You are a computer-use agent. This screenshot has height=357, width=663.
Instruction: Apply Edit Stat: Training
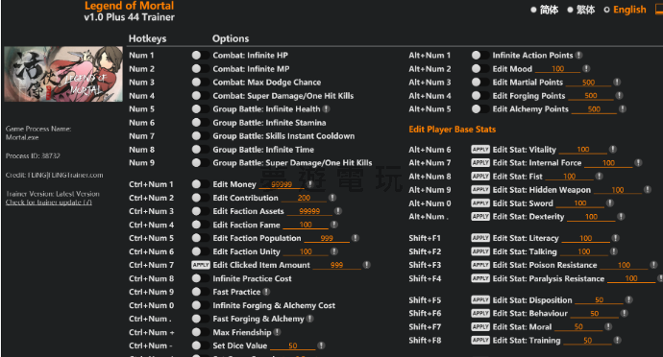[x=480, y=340]
